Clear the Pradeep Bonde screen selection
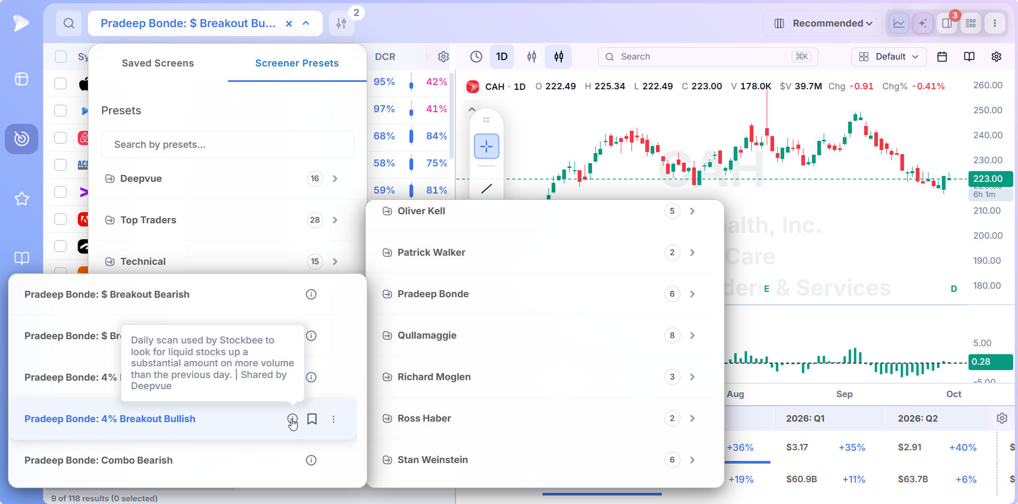1018x504 pixels. point(289,23)
